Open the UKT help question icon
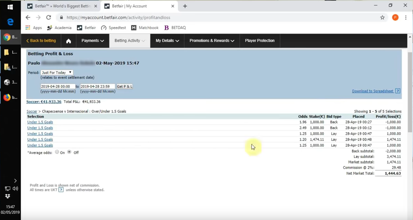This screenshot has width=413, height=220. click(61, 190)
